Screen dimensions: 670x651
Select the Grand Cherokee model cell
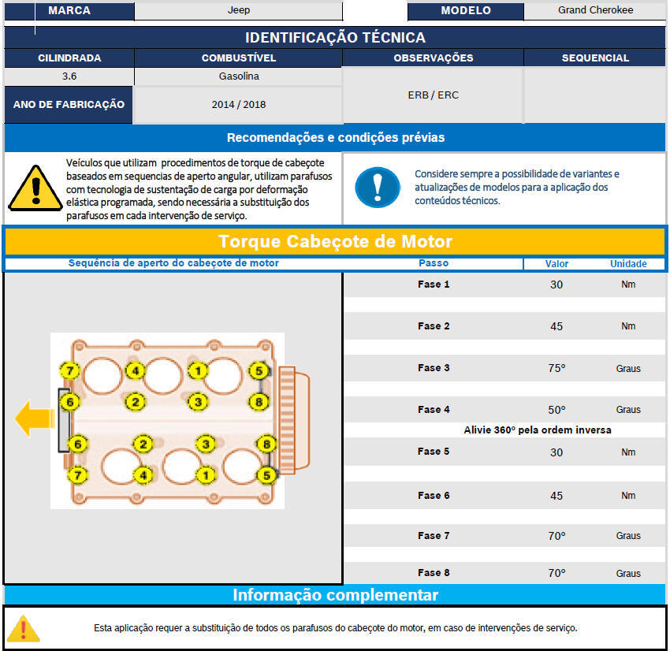tap(595, 11)
